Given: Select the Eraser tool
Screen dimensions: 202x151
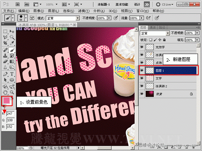Looking at the screenshot, I should [x=5, y=61].
